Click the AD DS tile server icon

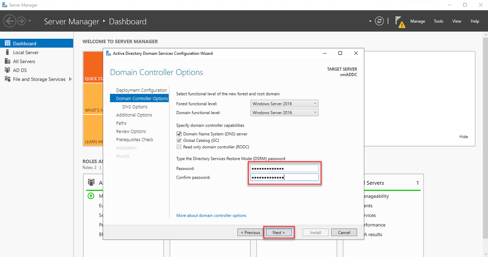91,182
